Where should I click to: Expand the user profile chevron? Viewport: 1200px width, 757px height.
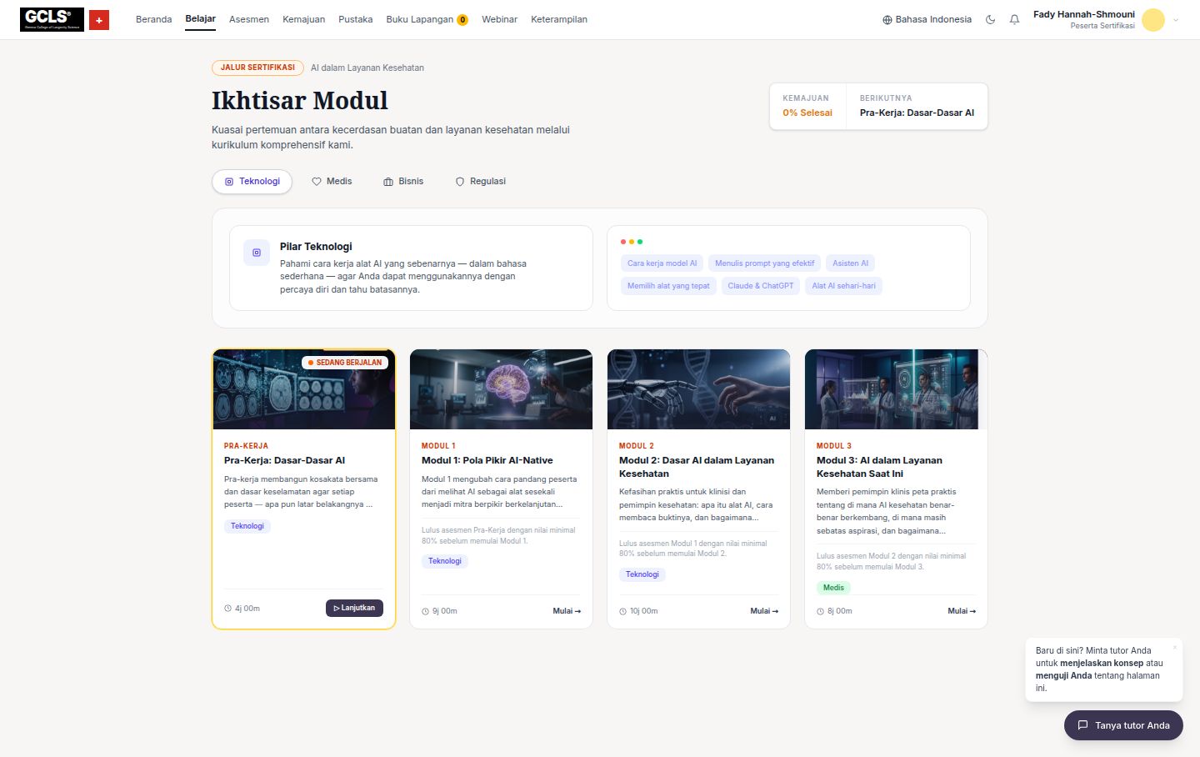tap(1176, 20)
